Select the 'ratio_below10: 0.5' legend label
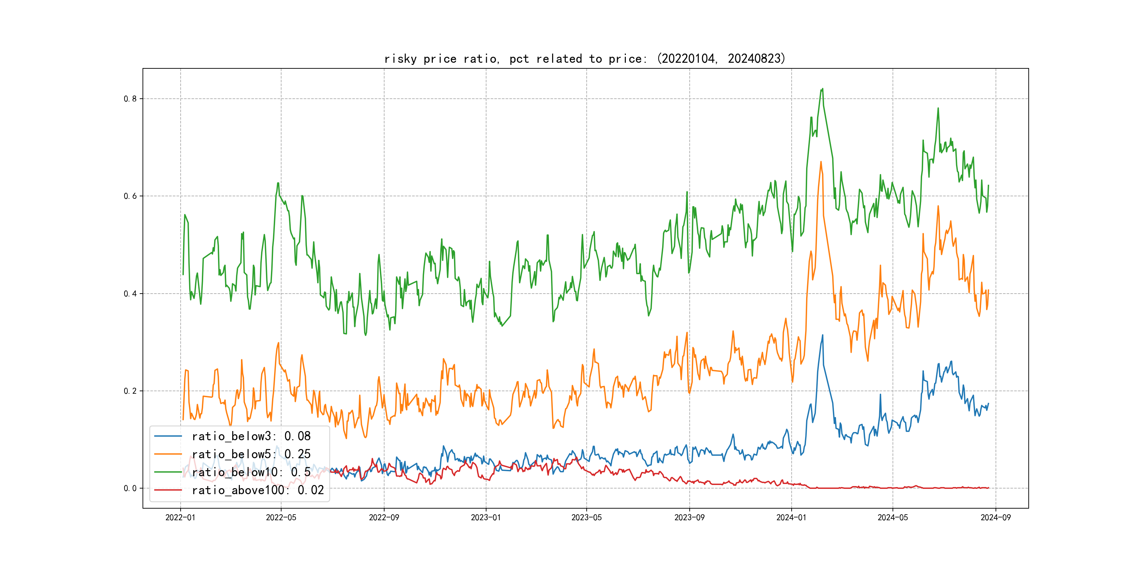Image resolution: width=1143 pixels, height=571 pixels. click(x=251, y=472)
